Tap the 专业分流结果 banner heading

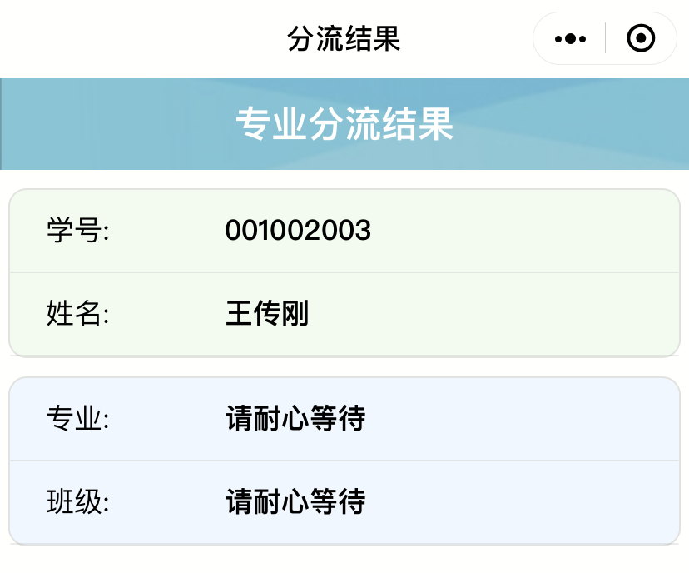point(344,125)
